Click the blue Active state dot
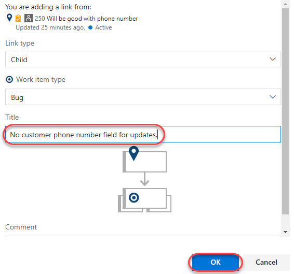The image size is (294, 274). pyautogui.click(x=90, y=27)
